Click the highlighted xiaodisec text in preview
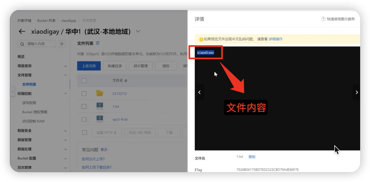 [206, 53]
